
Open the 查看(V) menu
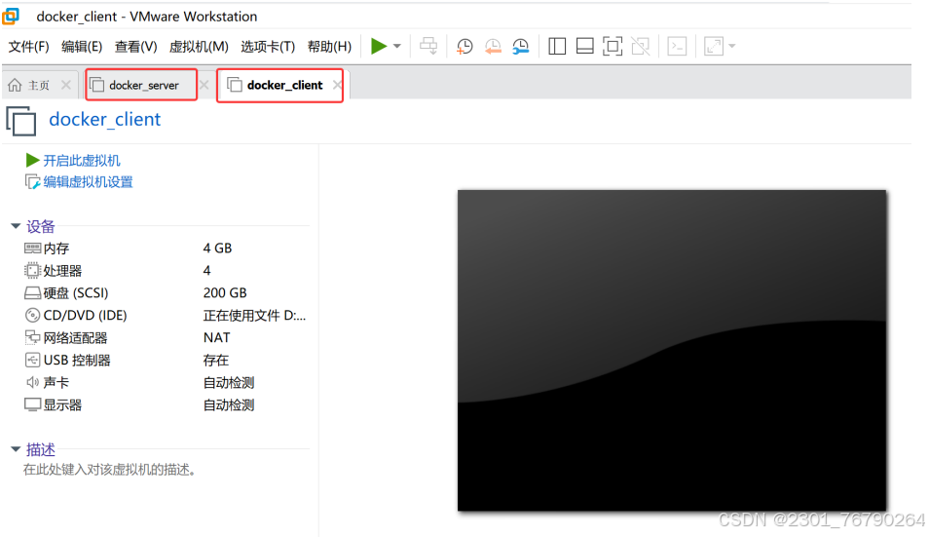135,46
